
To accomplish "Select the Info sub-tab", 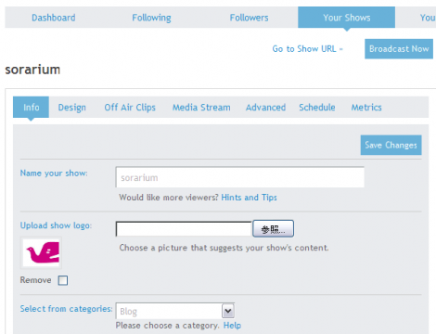I will 31,107.
